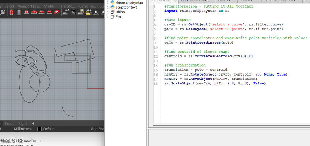Click '#find centroid of closed shape' comment
Screen dimensions: 310x146
[197, 52]
